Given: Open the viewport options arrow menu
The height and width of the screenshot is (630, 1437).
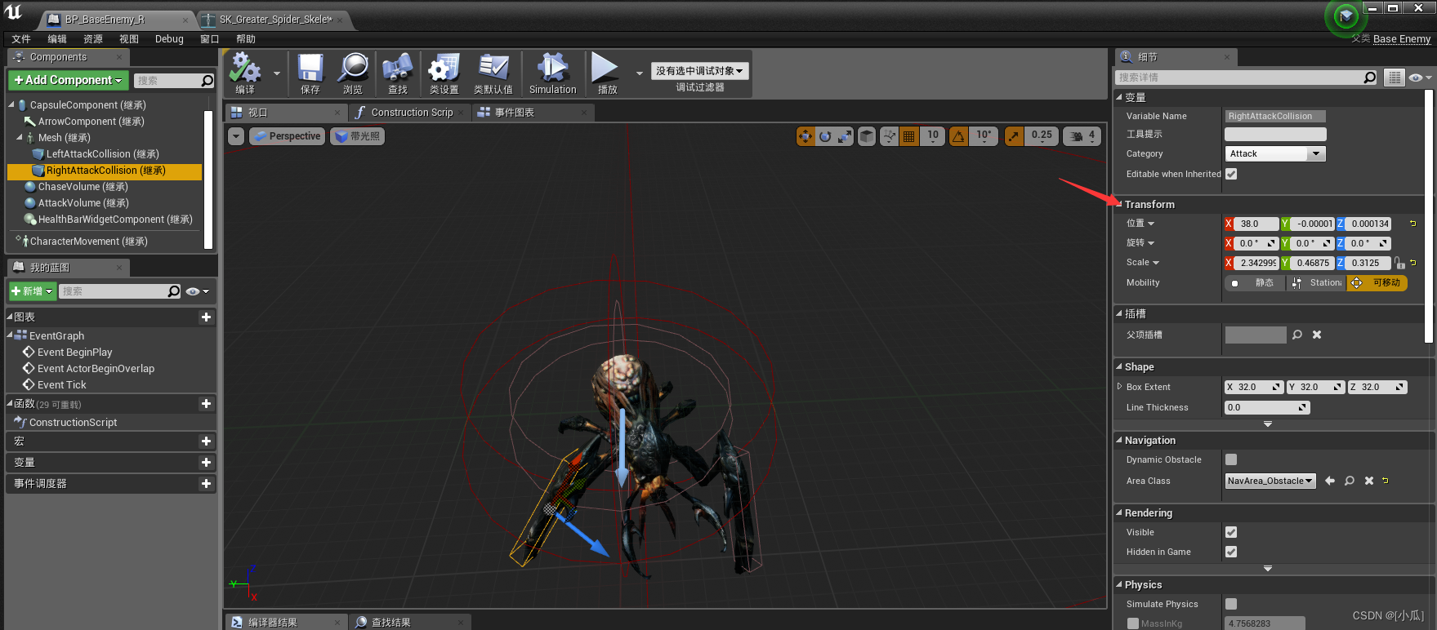Looking at the screenshot, I should pos(236,136).
